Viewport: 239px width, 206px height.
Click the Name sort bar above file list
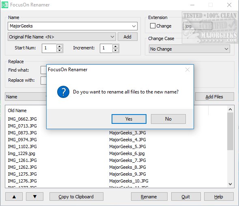(x=26, y=97)
